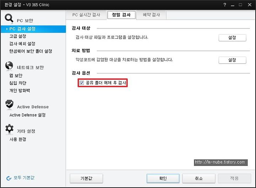Click description 악성코드에 감염된 대상을 치료하는 방법을 설정합니다

124,60
